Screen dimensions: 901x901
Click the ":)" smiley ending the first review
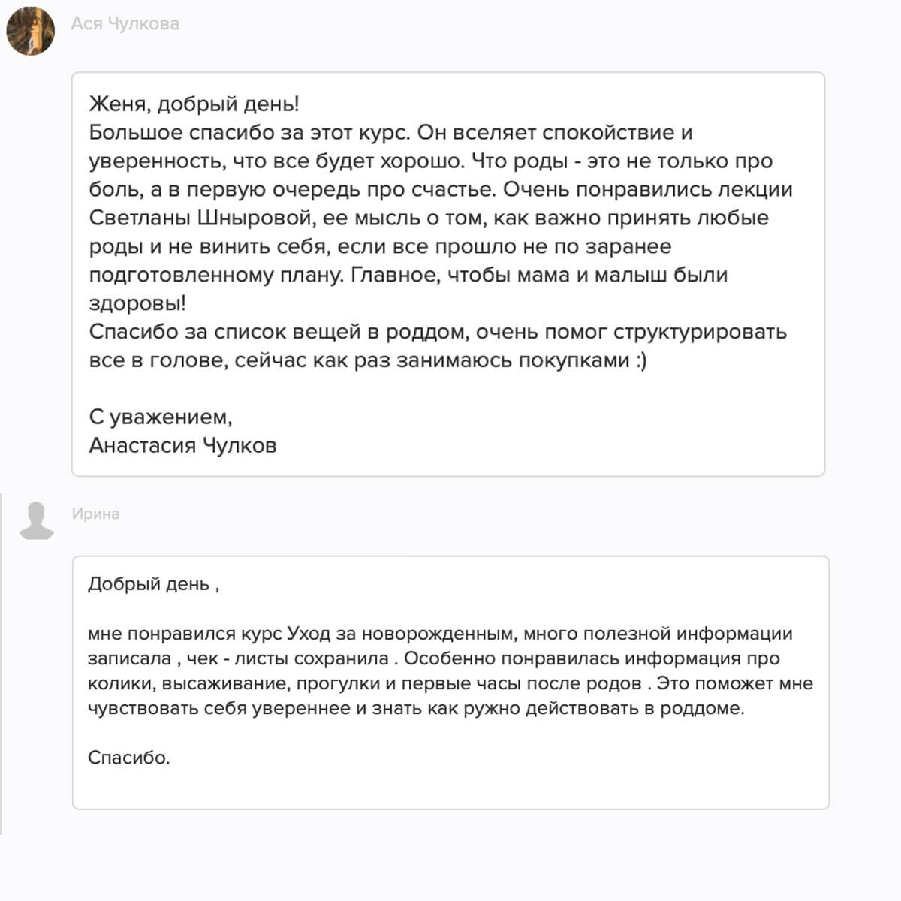point(640,360)
